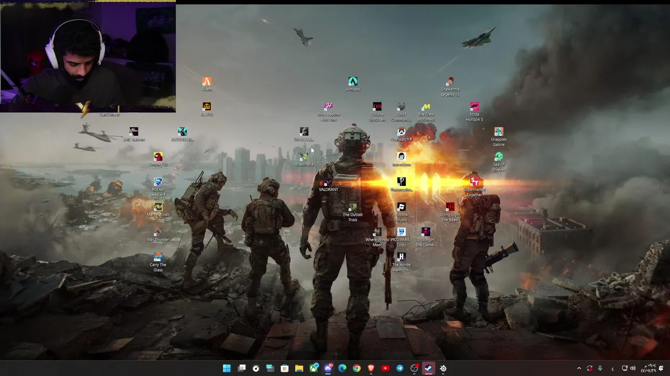Viewport: 670px width, 376px height.
Task: Select the VALORANT desktop shortcut
Action: 328,184
